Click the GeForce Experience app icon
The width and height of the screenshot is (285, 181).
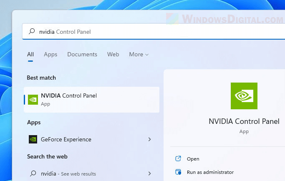[33, 139]
